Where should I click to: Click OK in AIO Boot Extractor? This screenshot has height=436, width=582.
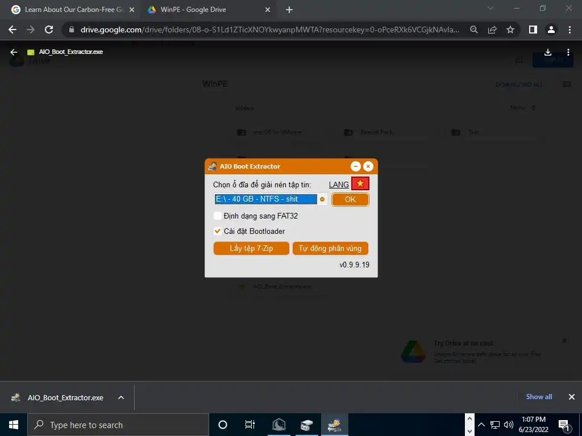(x=350, y=199)
